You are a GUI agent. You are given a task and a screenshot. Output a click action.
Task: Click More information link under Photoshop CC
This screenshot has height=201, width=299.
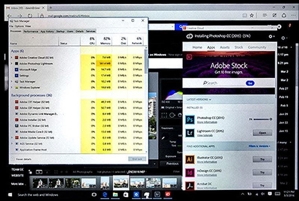(207, 122)
